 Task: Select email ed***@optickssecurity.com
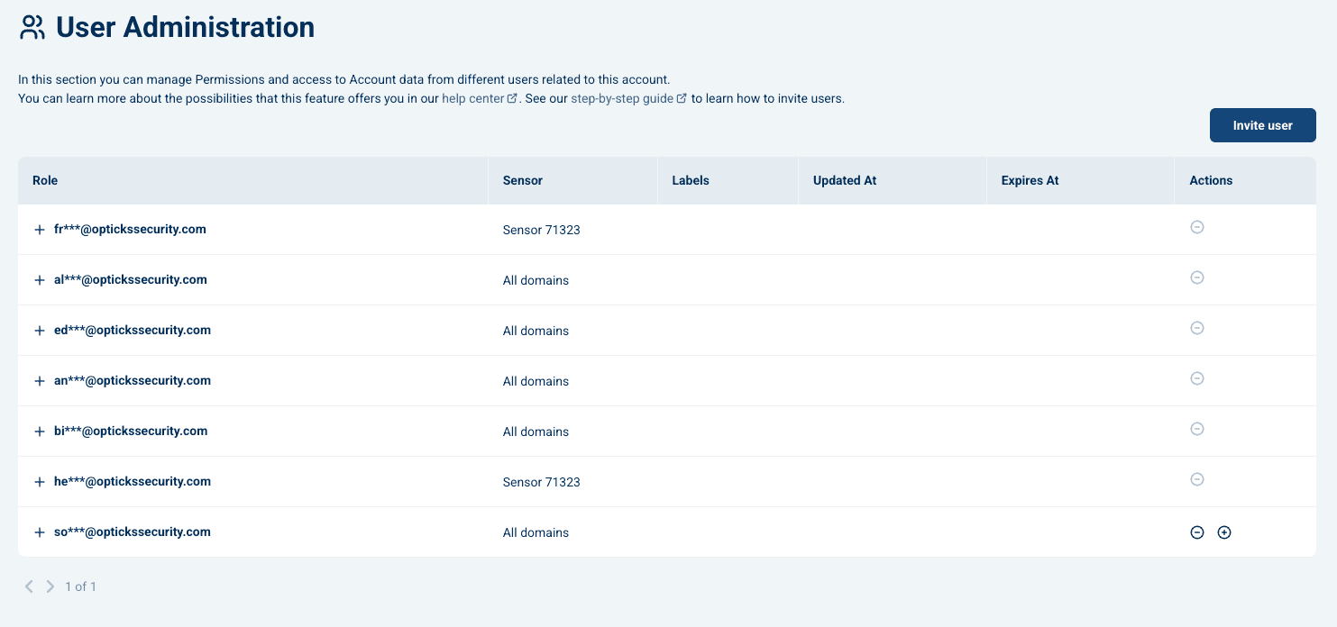click(133, 330)
